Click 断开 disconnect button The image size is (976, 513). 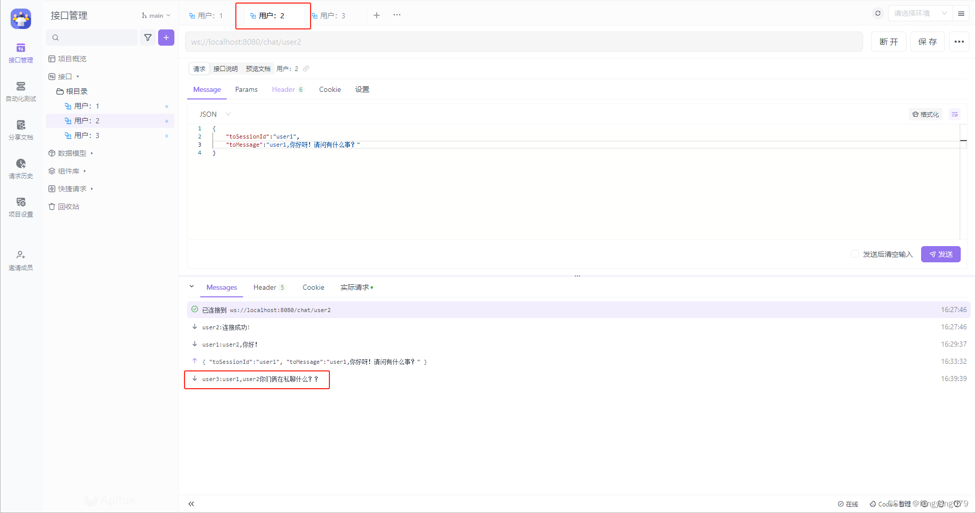(889, 42)
